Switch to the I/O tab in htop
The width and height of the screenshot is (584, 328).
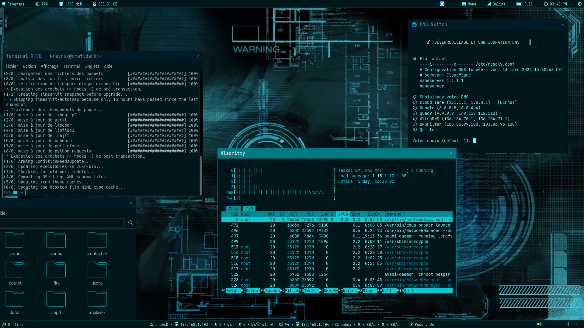tap(249, 209)
